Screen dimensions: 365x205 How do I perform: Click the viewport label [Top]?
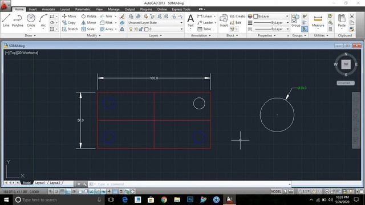tap(13, 53)
